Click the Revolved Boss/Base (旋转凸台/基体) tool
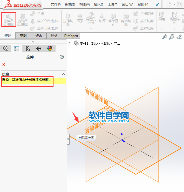This screenshot has width=184, height=192. 22,20
